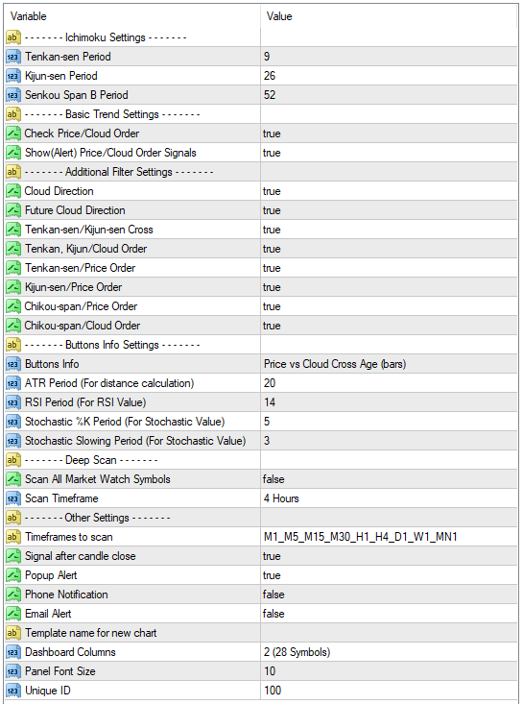The width and height of the screenshot is (523, 704).
Task: Click the boolean icon beside Kijun-sen/Price Order
Action: tap(13, 287)
